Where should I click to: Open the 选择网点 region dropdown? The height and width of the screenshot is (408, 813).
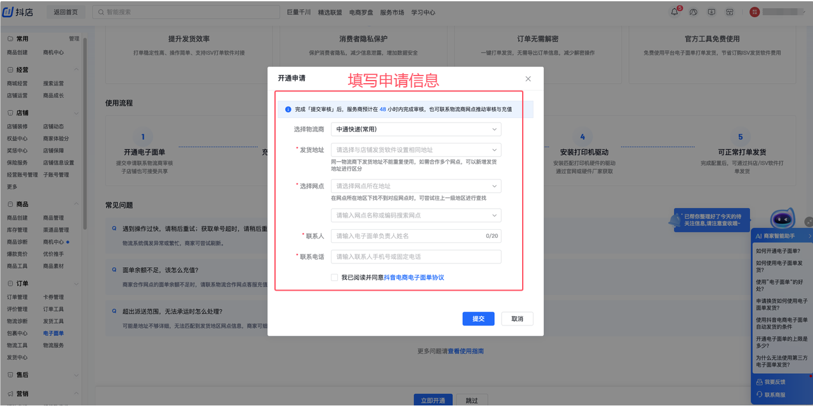tap(416, 186)
